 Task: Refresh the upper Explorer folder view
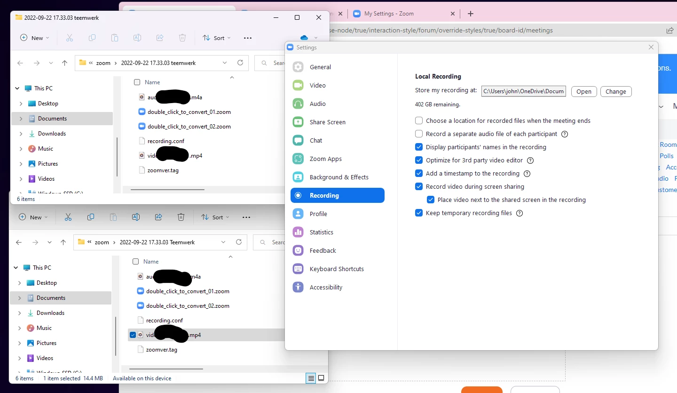point(240,63)
